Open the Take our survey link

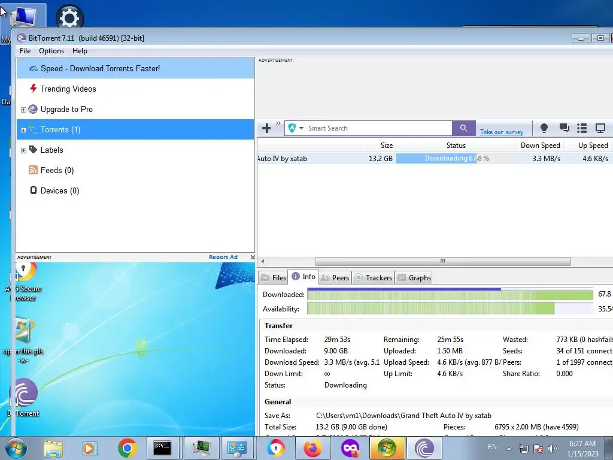(x=501, y=132)
